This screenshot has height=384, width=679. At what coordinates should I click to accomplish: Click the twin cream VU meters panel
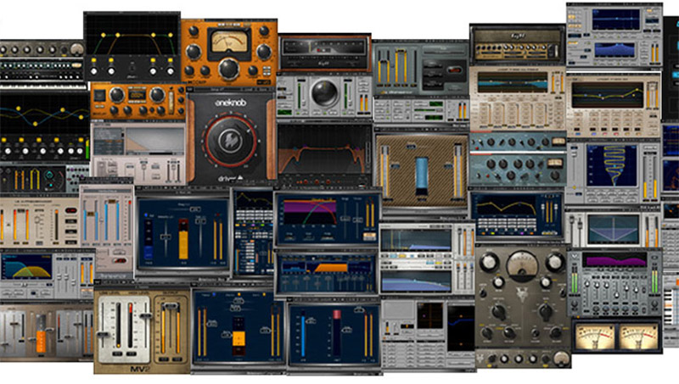(x=617, y=336)
